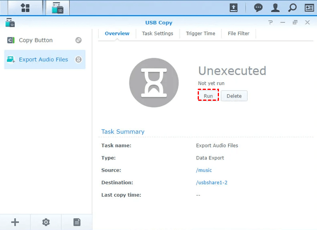Follow the /usbshare1-2 destination link
Image resolution: width=317 pixels, height=230 pixels.
coord(212,183)
